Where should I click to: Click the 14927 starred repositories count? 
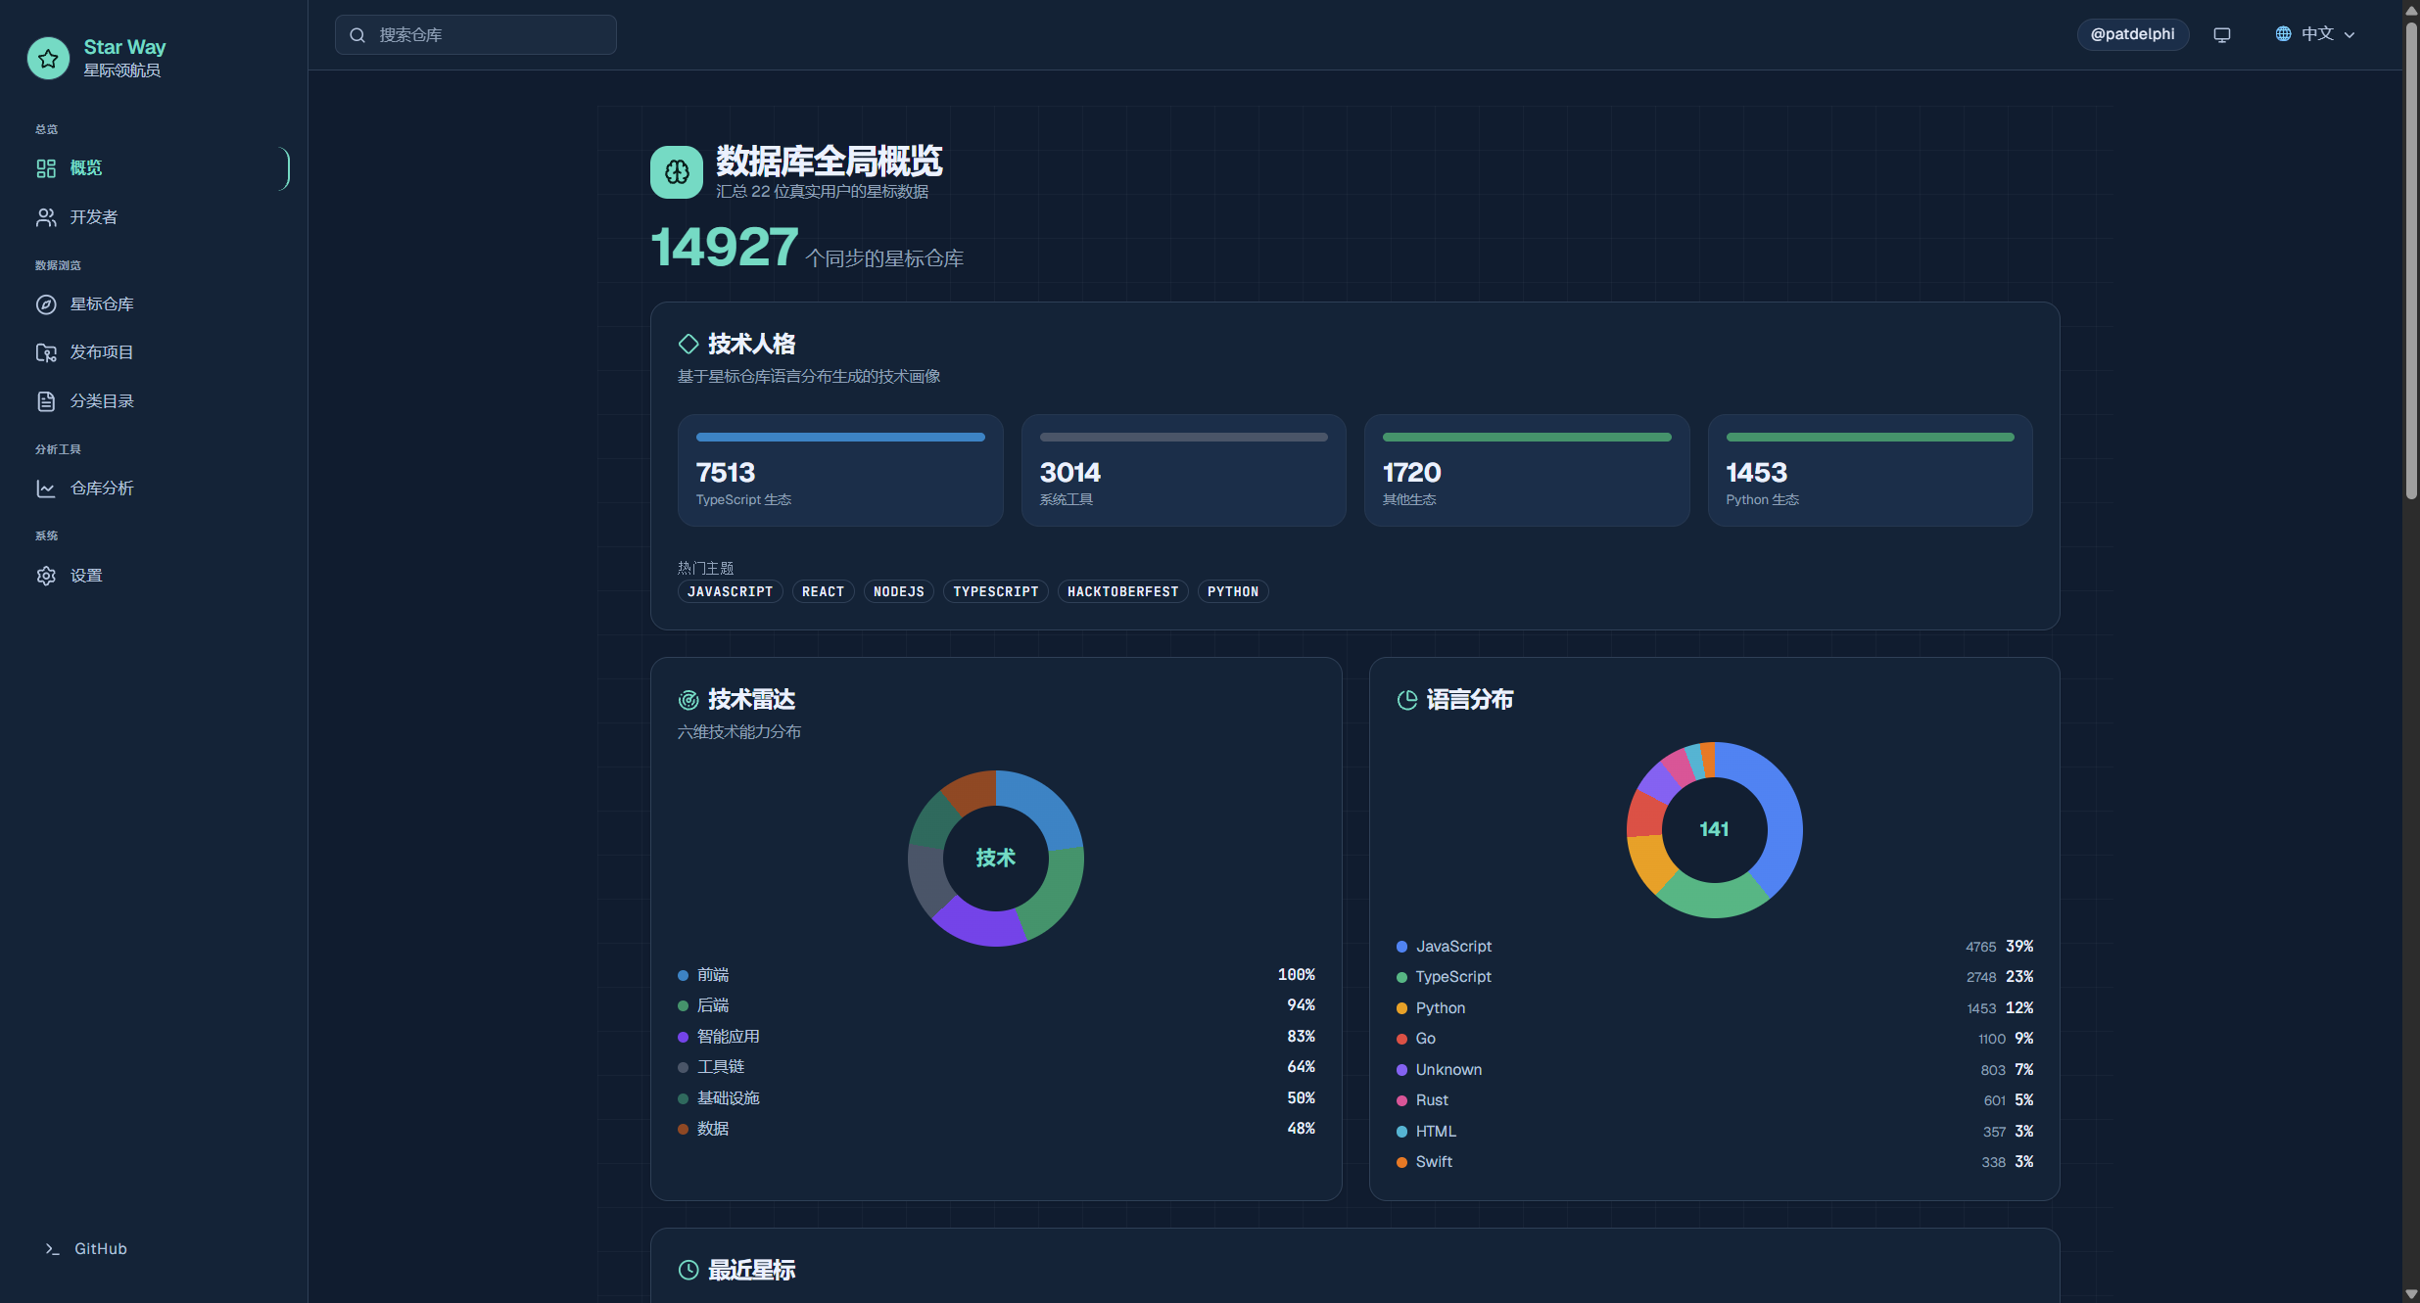pyautogui.click(x=725, y=248)
